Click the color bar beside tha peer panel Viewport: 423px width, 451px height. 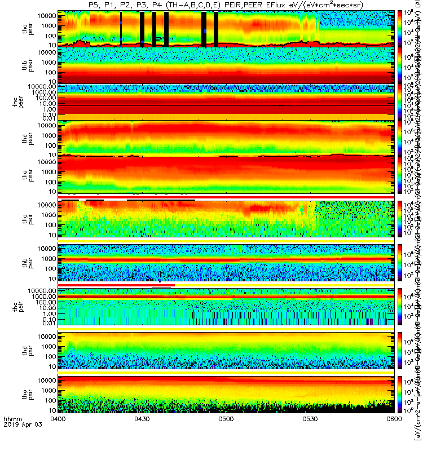[400, 29]
